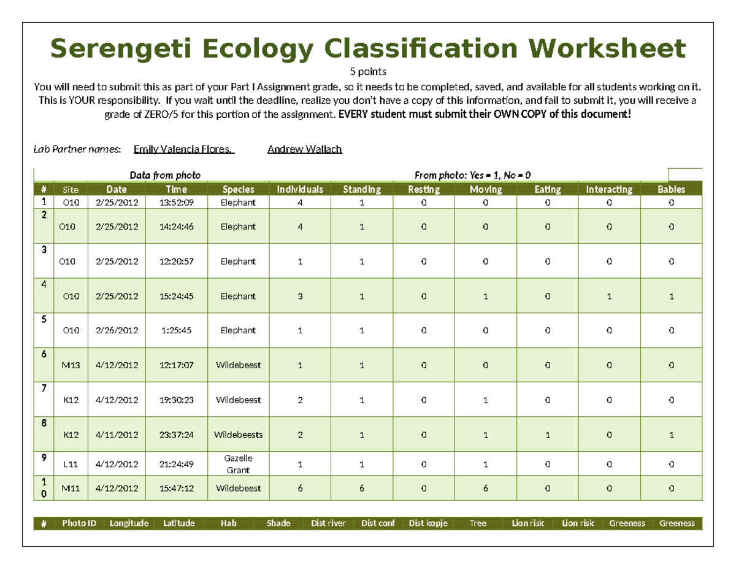Select the time 13:52:09 in row 1
This screenshot has height=569, width=736.
pyautogui.click(x=176, y=203)
